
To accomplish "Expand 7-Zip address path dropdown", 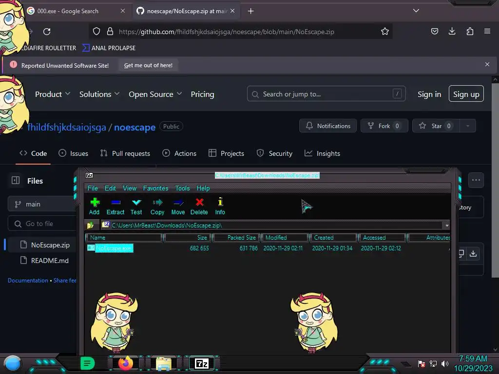I will pos(447,225).
